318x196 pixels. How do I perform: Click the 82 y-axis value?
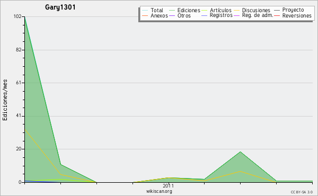[x=19, y=50]
